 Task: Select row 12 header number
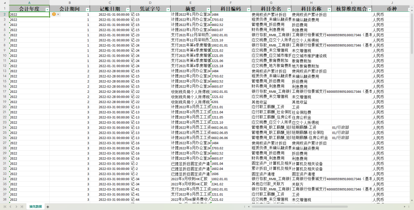pyautogui.click(x=5, y=66)
